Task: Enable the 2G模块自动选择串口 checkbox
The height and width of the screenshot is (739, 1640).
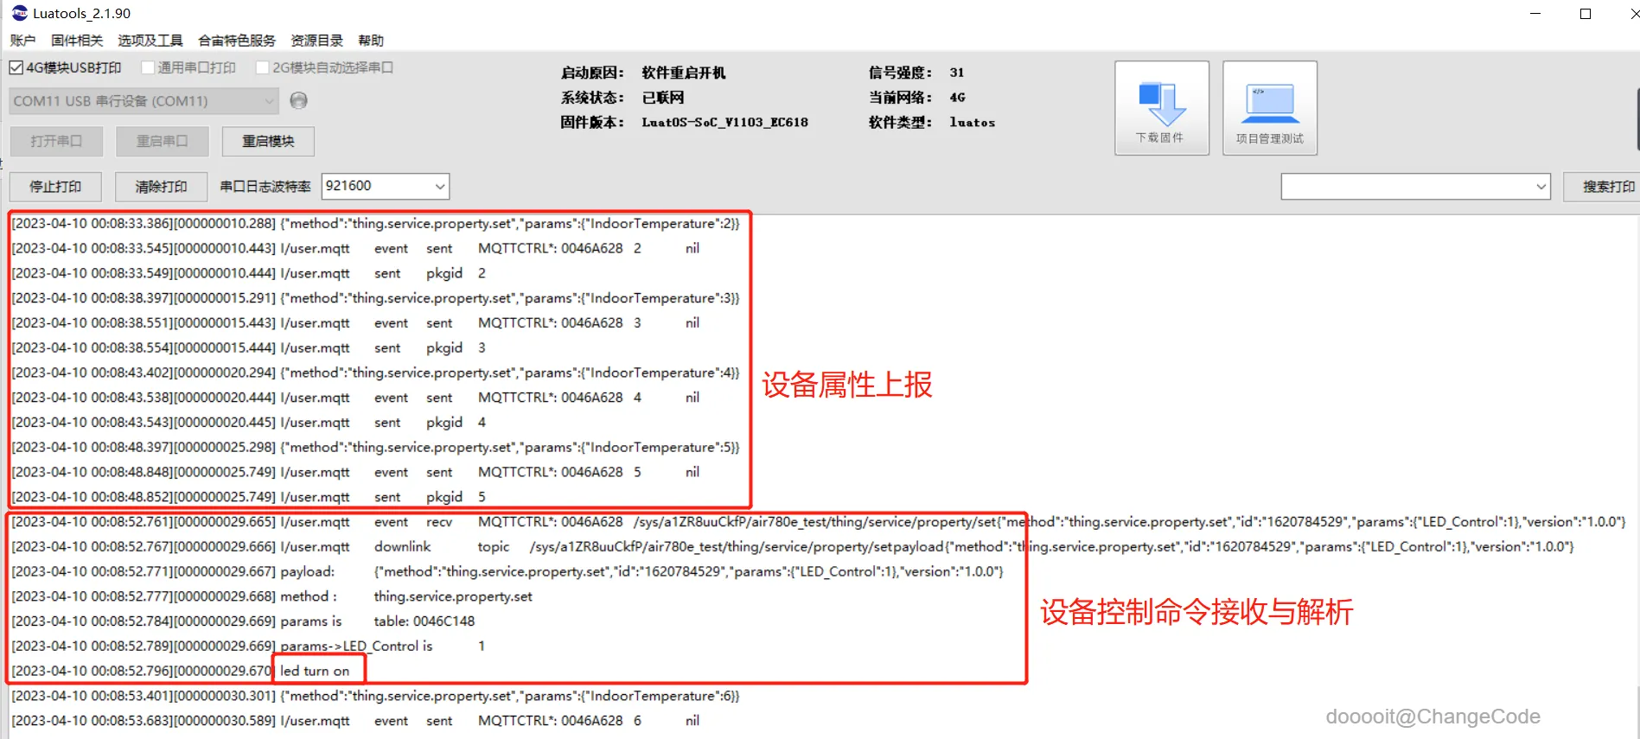Action: coord(263,67)
